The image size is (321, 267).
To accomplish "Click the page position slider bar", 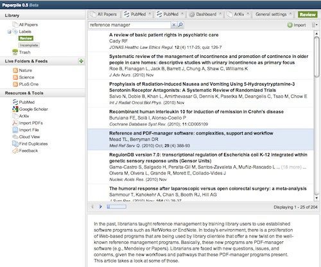I will tap(116, 207).
